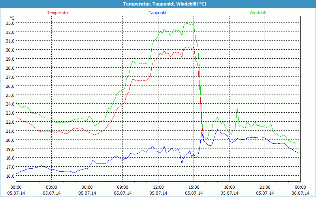Screen dimensions: 316x197
Task: Click the red Temperatur legend label
Action: 58,13
